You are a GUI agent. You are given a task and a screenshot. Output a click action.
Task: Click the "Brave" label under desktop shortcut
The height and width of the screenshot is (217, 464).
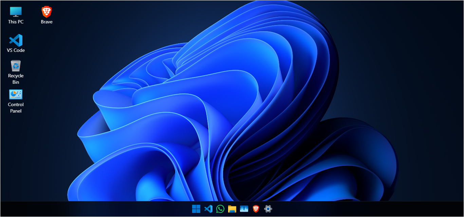coord(47,22)
